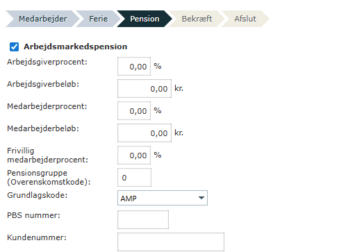Viewport: 337px width, 252px height.
Task: Jump to the Bekræft step
Action: coord(197,19)
